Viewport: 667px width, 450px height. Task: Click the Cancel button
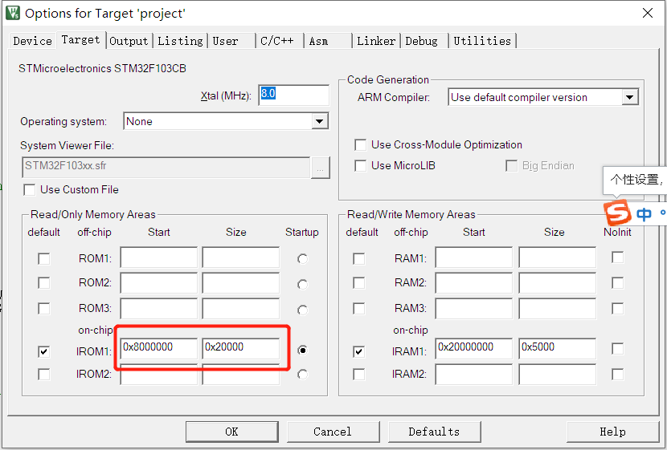(333, 432)
